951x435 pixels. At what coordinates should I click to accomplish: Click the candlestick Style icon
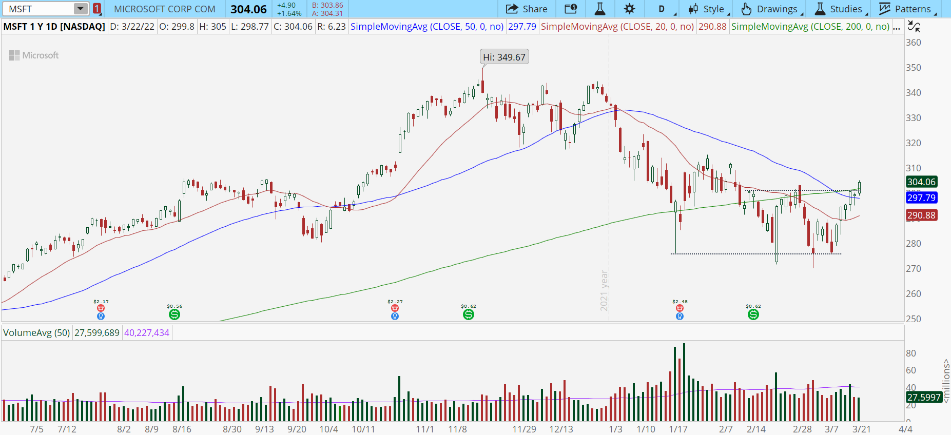click(693, 9)
